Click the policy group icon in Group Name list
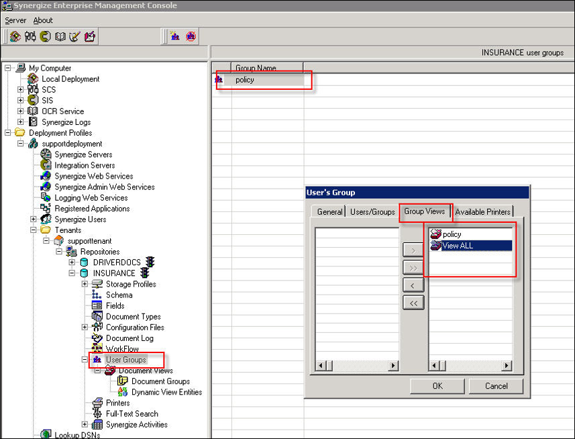 (x=219, y=80)
